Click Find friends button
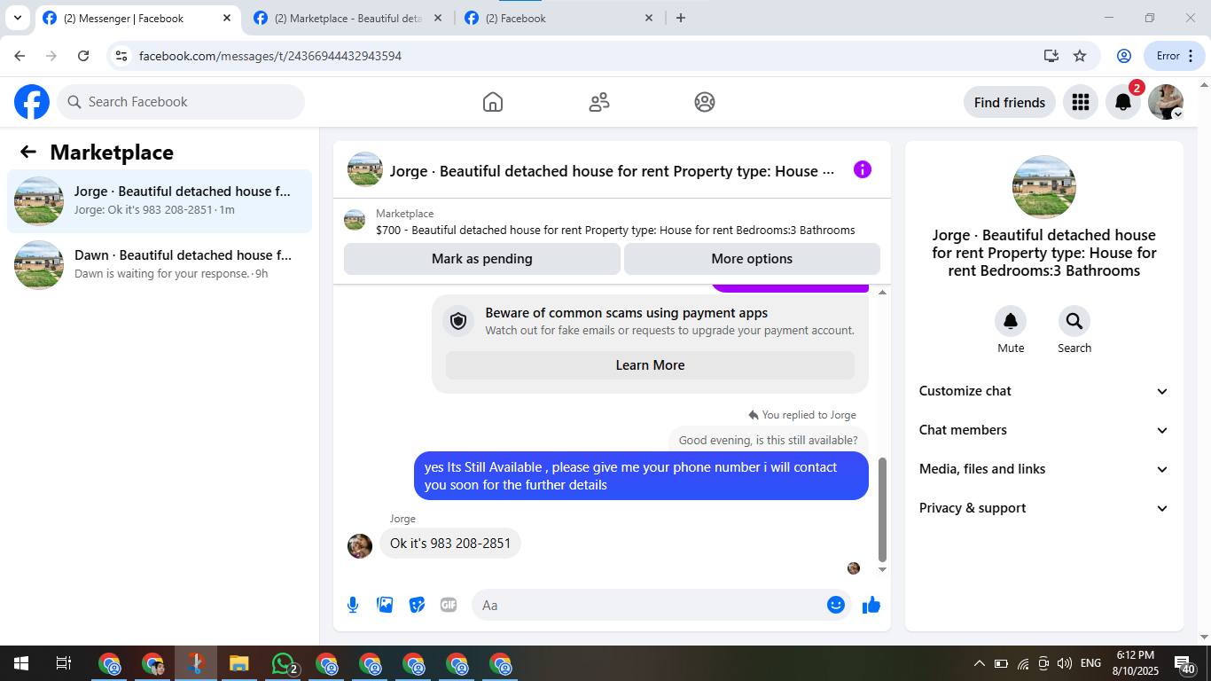This screenshot has height=681, width=1211. point(1010,102)
